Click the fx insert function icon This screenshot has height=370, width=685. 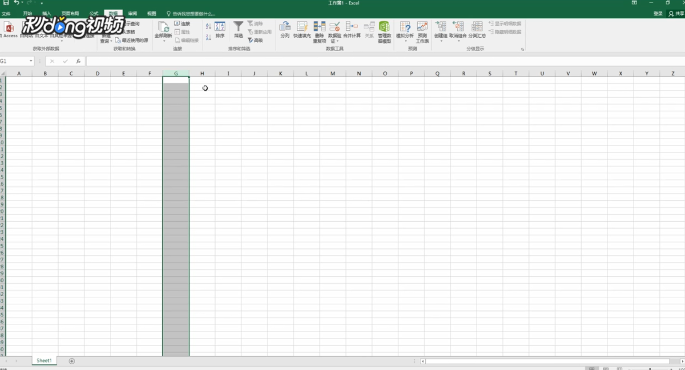tap(78, 61)
